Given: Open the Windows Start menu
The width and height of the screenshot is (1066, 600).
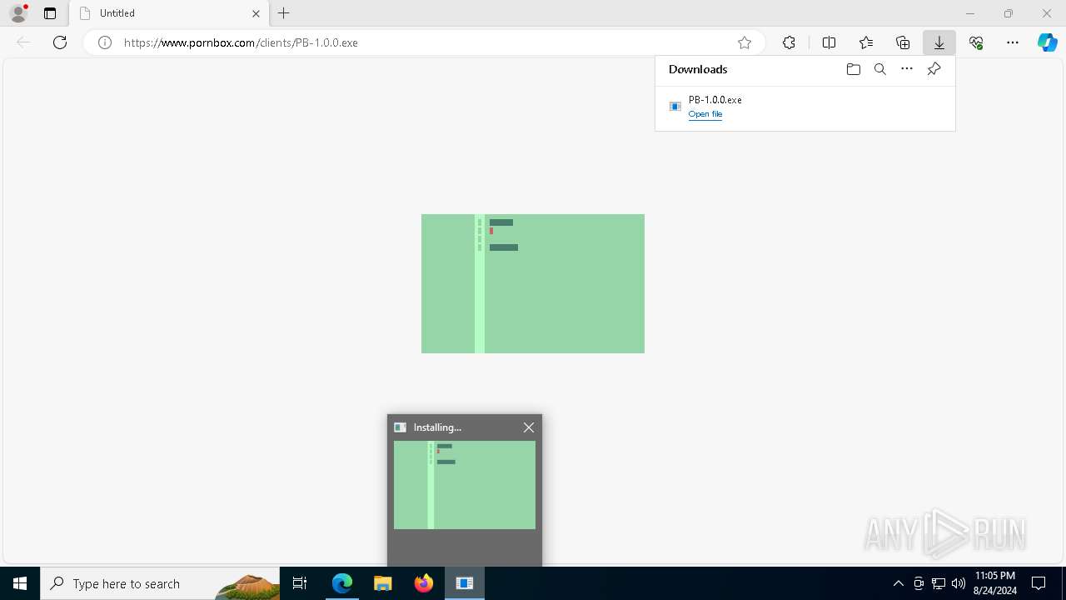Looking at the screenshot, I should point(20,583).
